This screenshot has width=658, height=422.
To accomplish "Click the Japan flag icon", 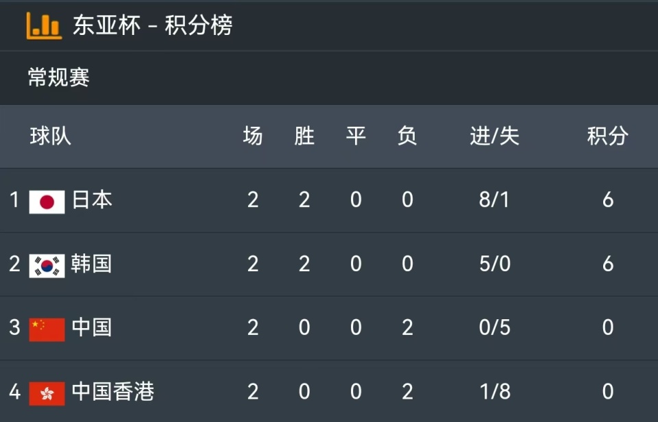I will pos(47,202).
